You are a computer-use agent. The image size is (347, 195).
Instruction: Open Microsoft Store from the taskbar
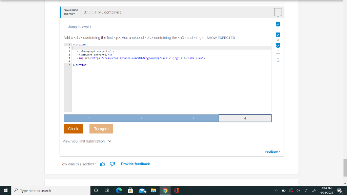point(130,191)
